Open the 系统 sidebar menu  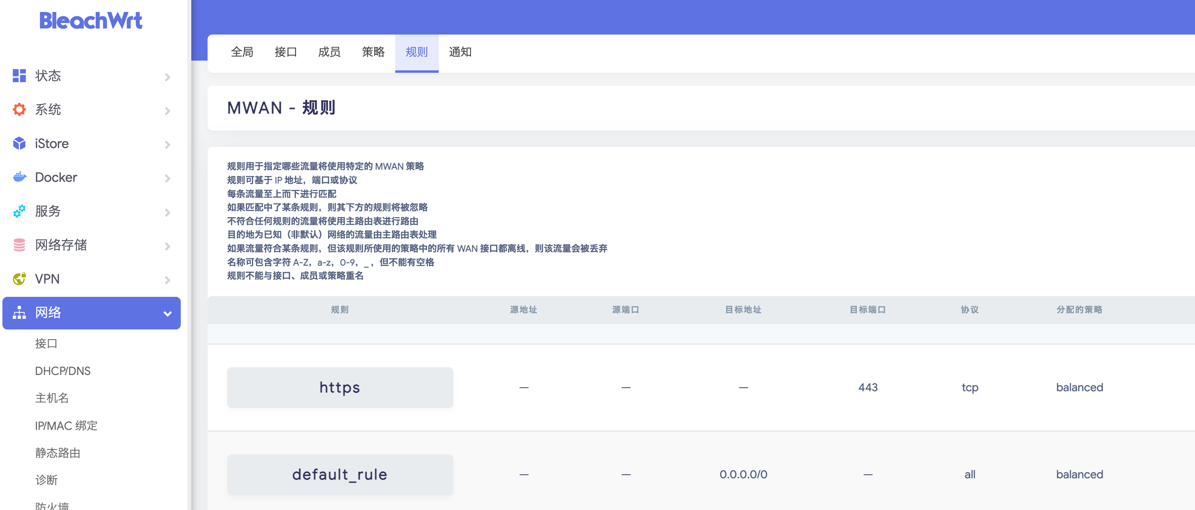(92, 110)
